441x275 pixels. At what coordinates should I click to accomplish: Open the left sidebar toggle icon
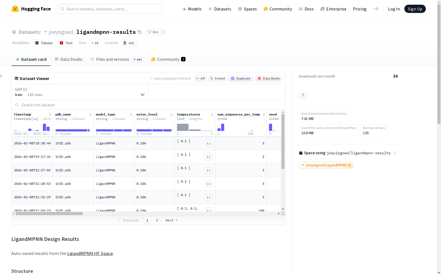point(1,76)
